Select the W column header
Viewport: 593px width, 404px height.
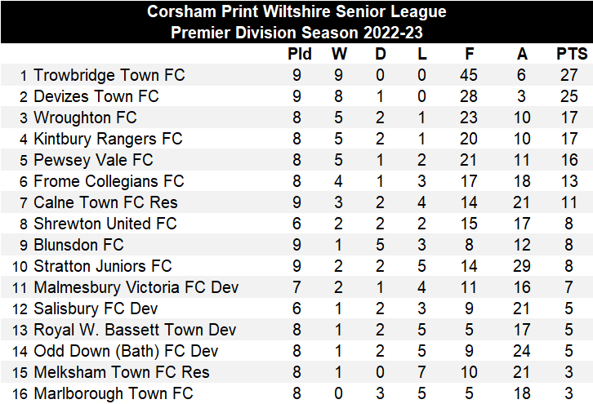(340, 54)
